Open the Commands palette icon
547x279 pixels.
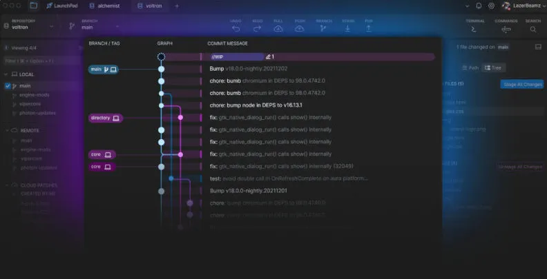point(506,30)
